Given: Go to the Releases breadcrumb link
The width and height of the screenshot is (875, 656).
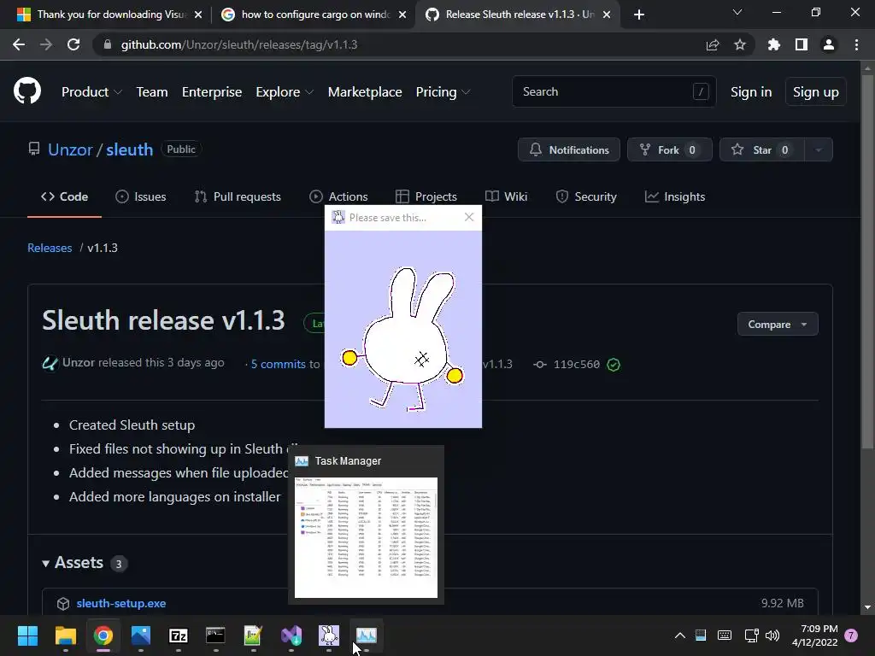Looking at the screenshot, I should point(50,248).
